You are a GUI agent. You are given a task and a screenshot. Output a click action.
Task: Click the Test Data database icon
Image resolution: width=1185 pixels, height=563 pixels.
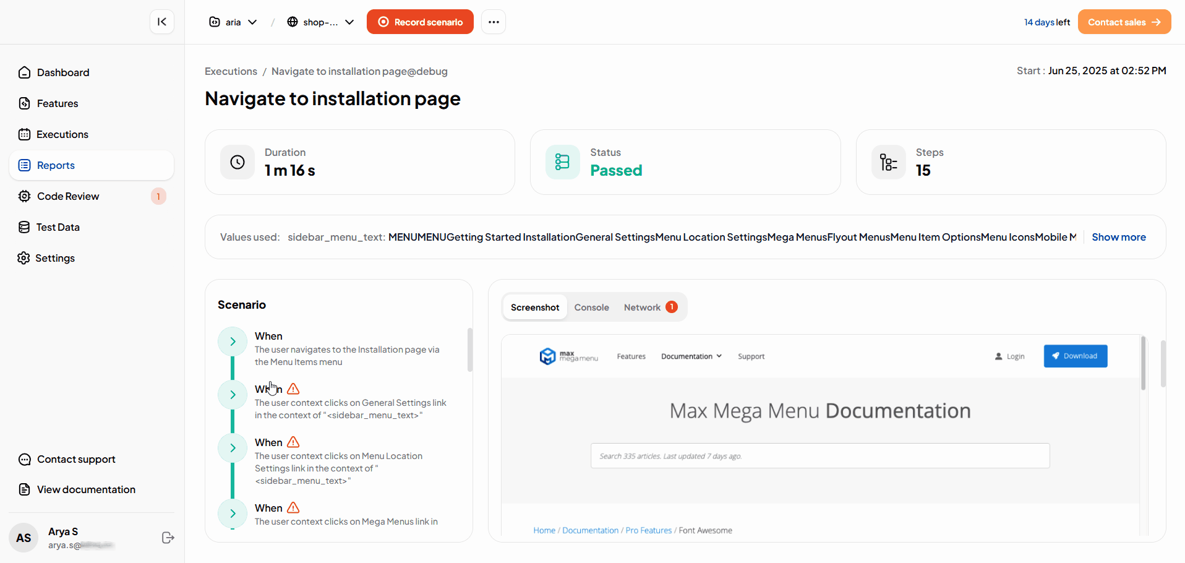click(24, 227)
